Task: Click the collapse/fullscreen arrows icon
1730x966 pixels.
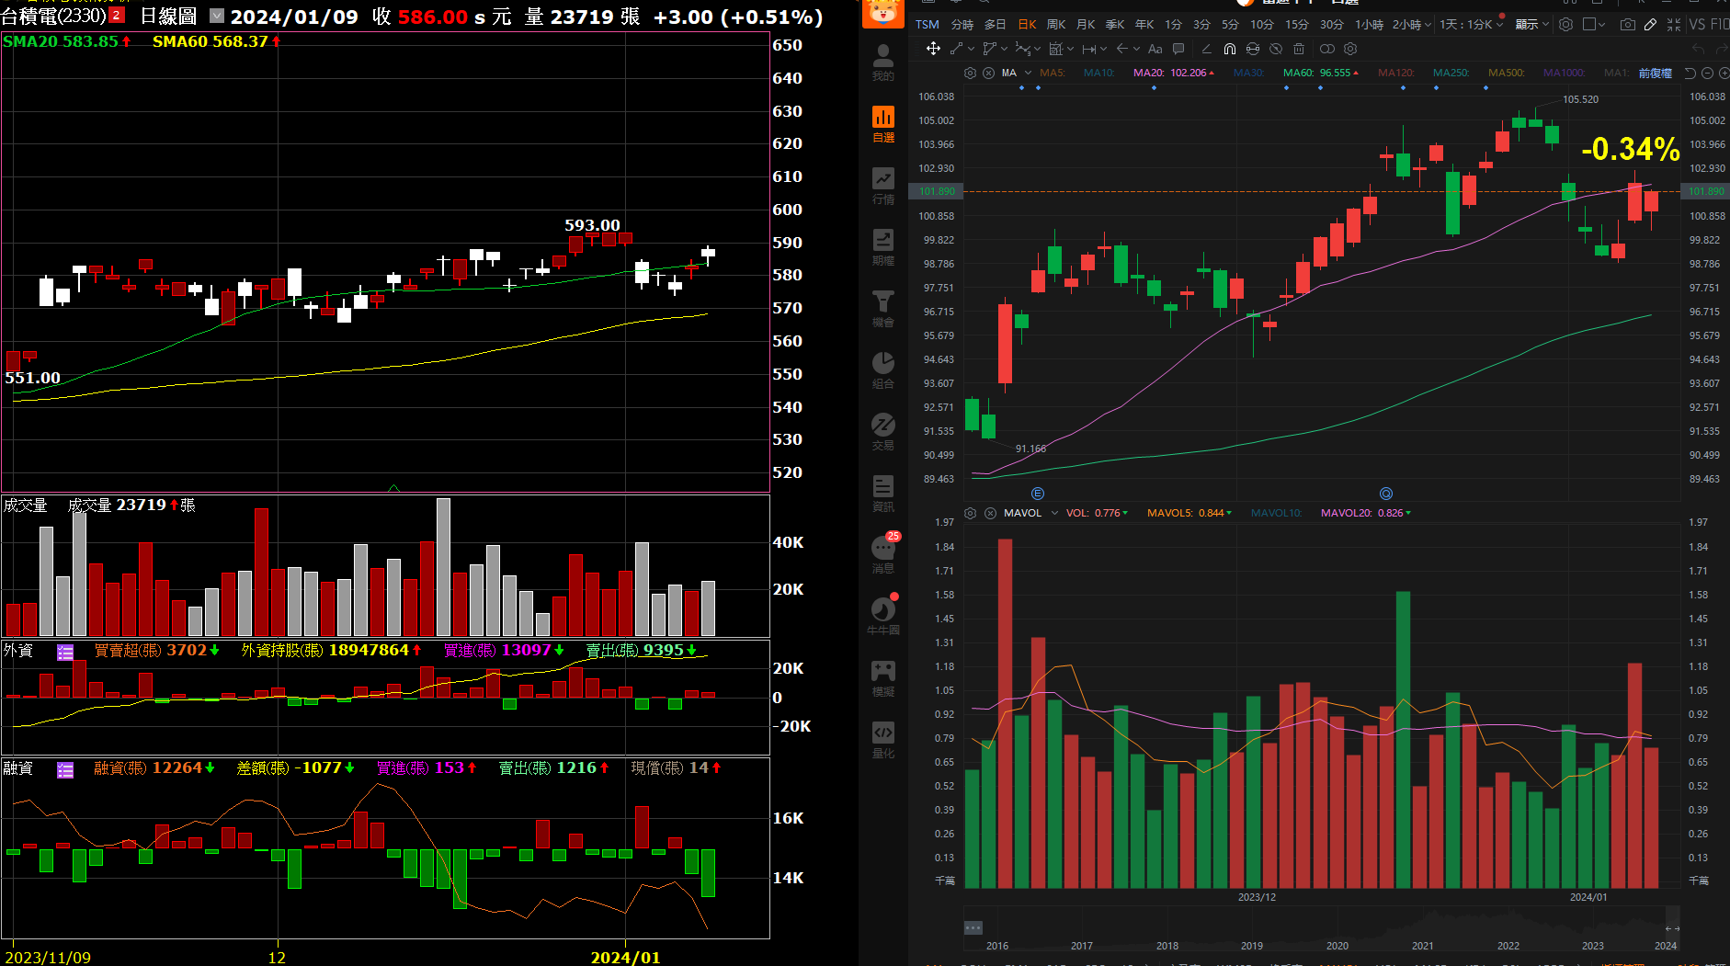Action: [x=1674, y=25]
